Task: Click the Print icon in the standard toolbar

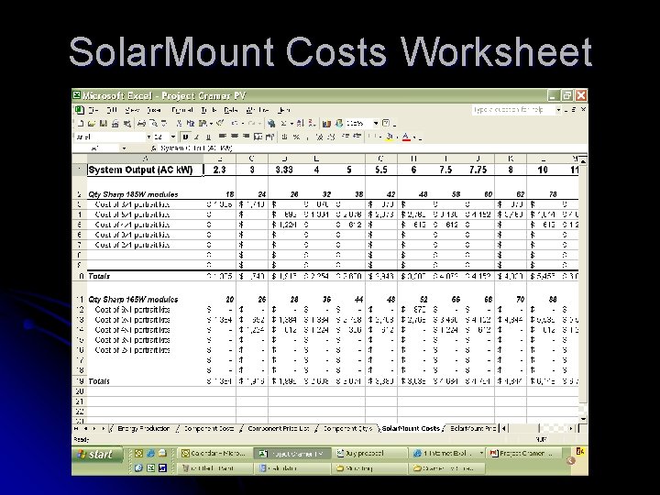Action: (x=141, y=124)
